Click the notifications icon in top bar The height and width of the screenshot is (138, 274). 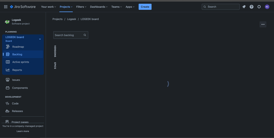(x=244, y=7)
